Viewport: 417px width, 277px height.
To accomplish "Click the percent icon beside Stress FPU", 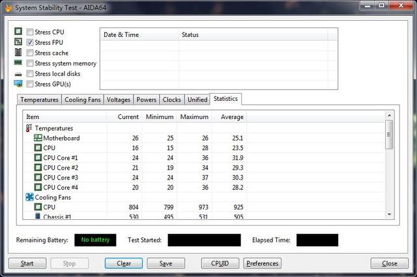I will coord(18,42).
